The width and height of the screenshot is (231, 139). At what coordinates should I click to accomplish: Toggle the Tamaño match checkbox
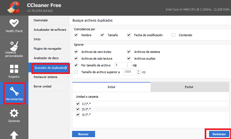102,35
